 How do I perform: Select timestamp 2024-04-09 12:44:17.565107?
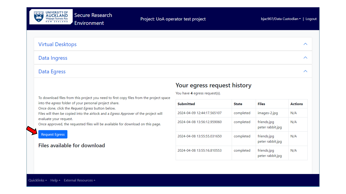coord(199,113)
